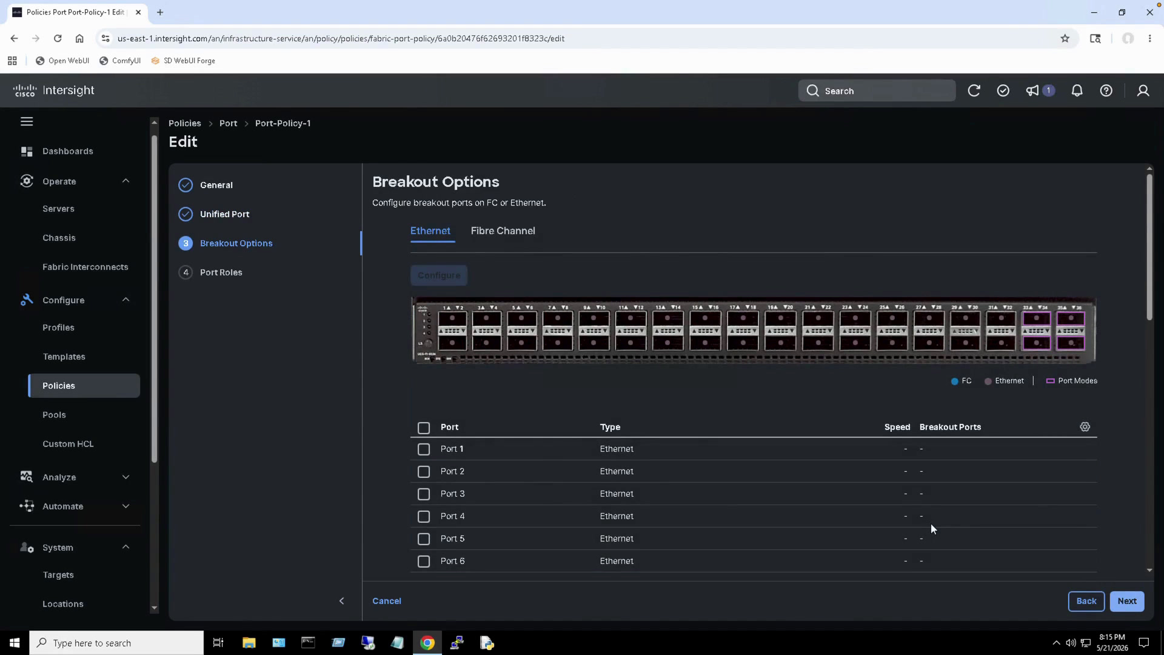Click the Cisco Intersight logo
Viewport: 1164px width, 655px height.
coord(54,90)
